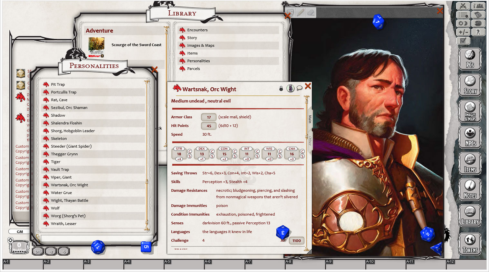
Task: Click the checkmark options toggle in the top-right toolbar
Action: (463, 41)
